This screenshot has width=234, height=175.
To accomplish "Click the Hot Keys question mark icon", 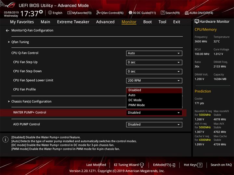I will [x=200, y=165].
